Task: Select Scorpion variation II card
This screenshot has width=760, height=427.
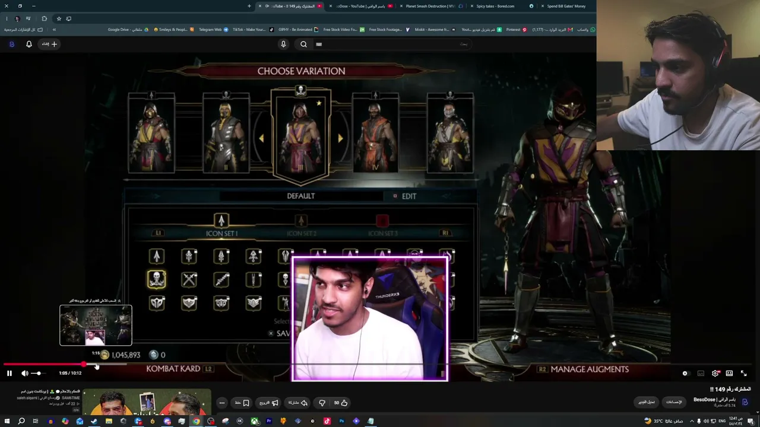Action: coord(226,132)
